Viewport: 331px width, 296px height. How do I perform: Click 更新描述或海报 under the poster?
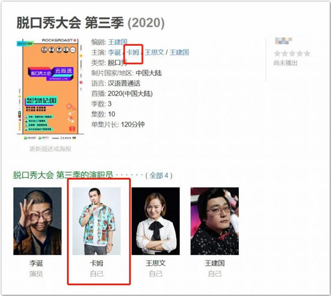(x=50, y=149)
